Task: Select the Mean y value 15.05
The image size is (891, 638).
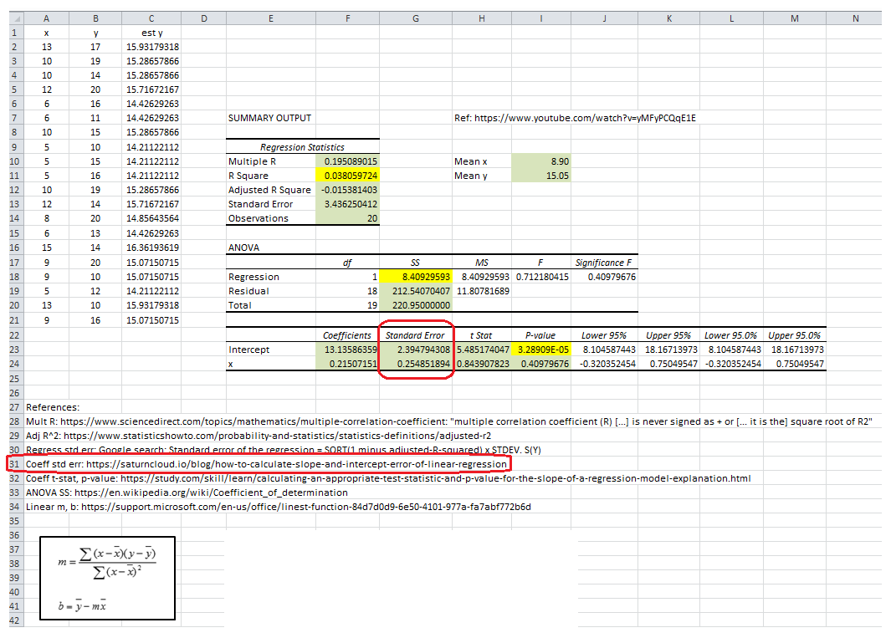Action: click(541, 176)
